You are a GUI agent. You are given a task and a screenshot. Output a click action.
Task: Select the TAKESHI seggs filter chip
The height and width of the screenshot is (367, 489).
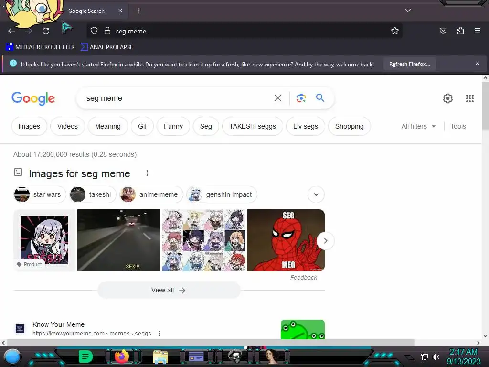pos(253,126)
